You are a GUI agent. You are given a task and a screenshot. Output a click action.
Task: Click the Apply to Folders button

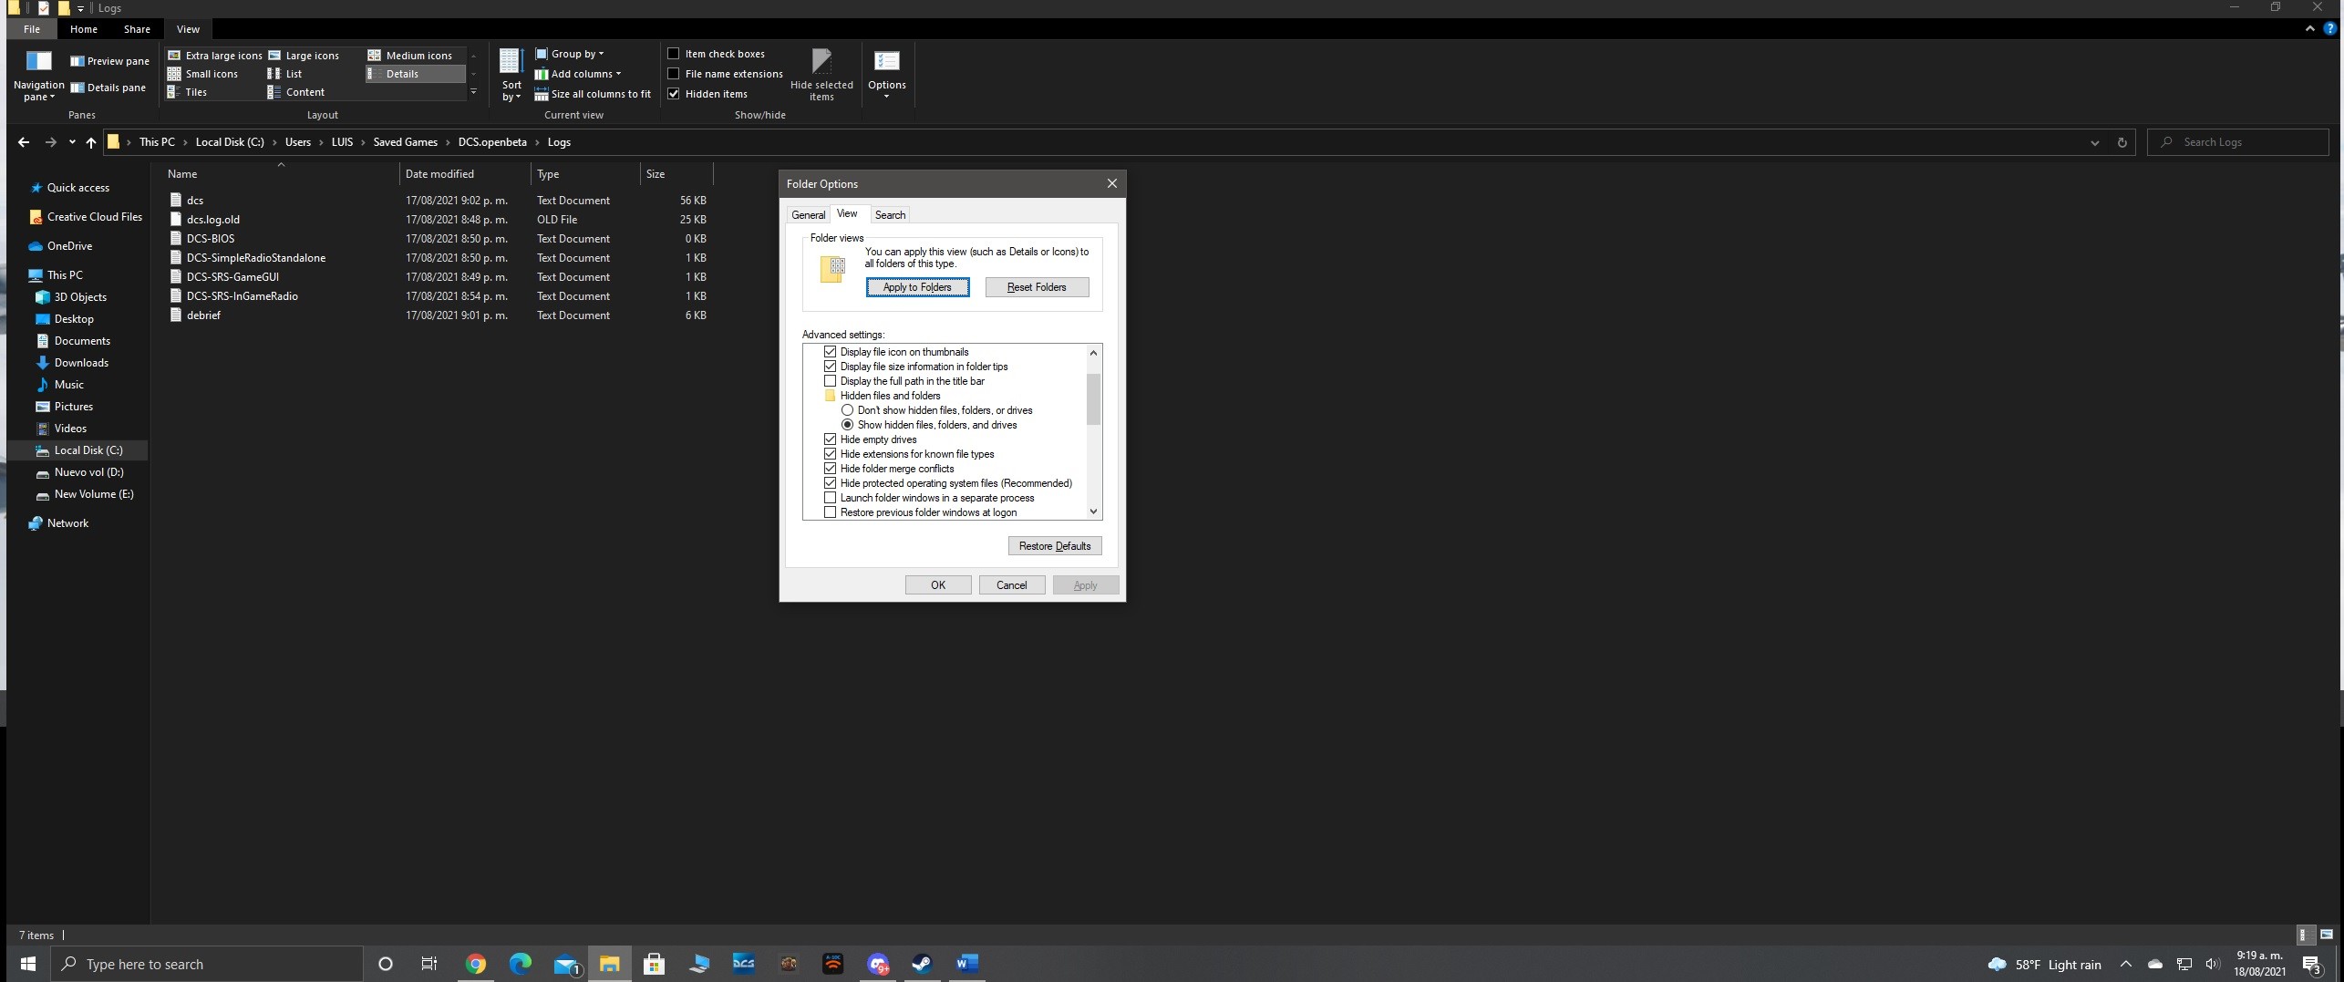coord(917,287)
